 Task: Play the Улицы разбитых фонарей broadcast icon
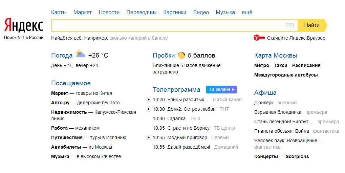click(148, 100)
